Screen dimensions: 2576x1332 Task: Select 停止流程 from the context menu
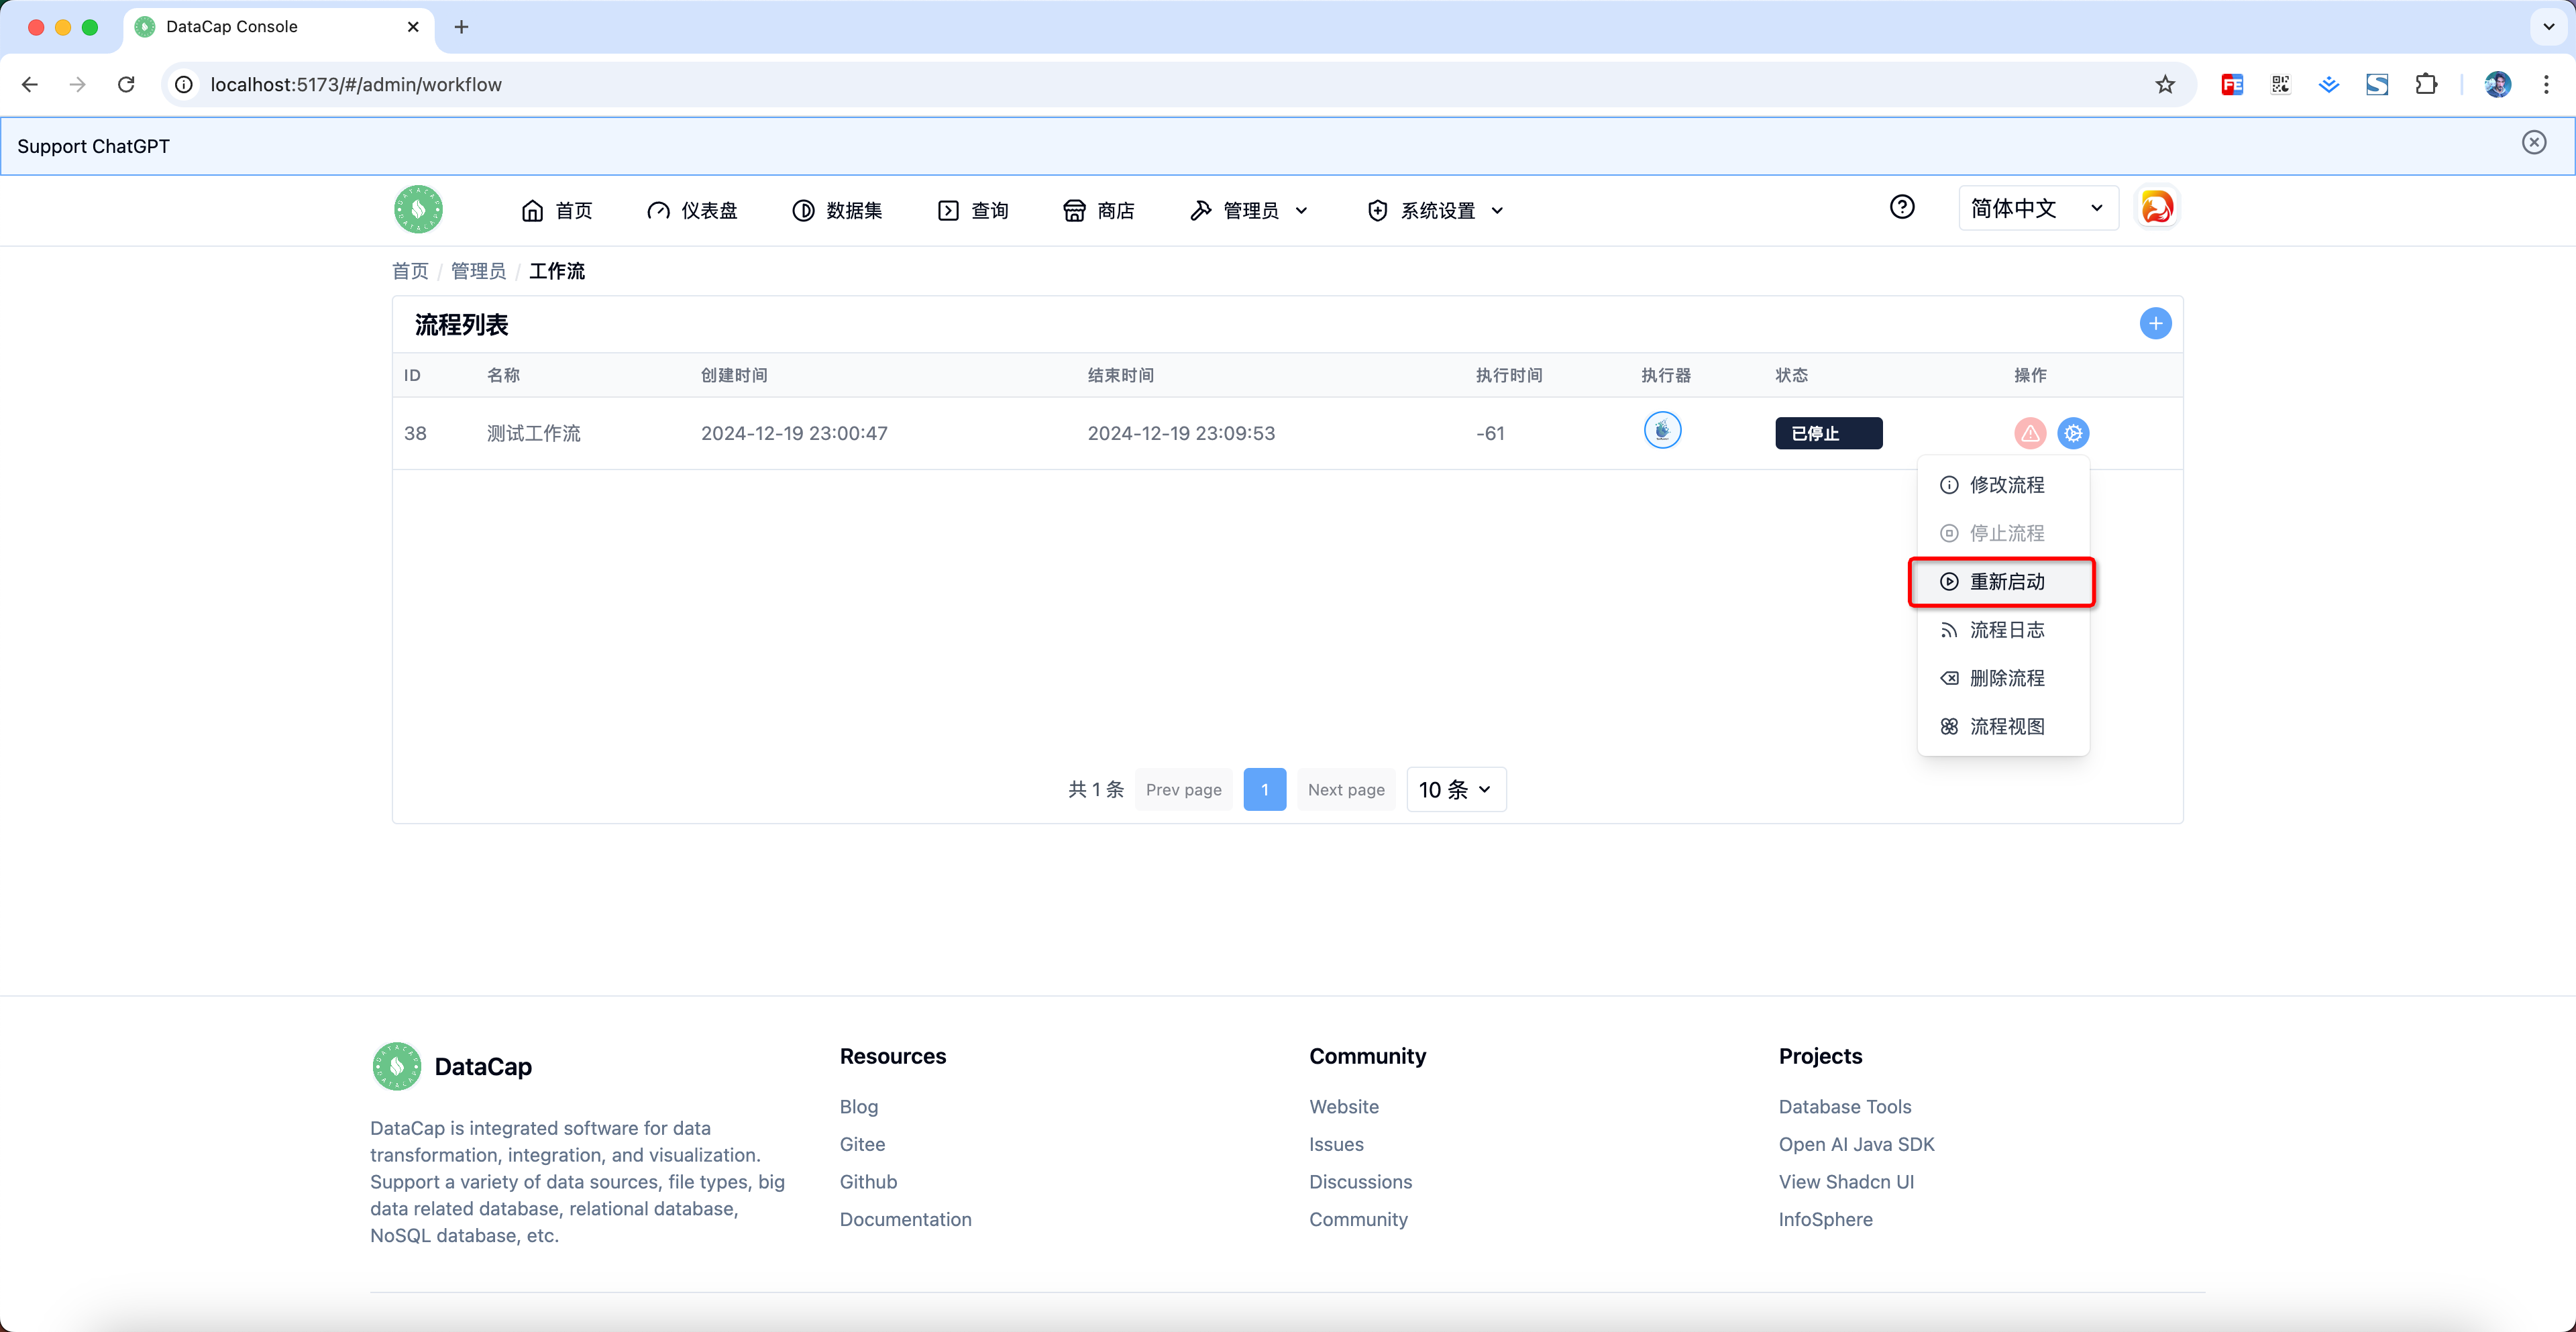[2002, 533]
